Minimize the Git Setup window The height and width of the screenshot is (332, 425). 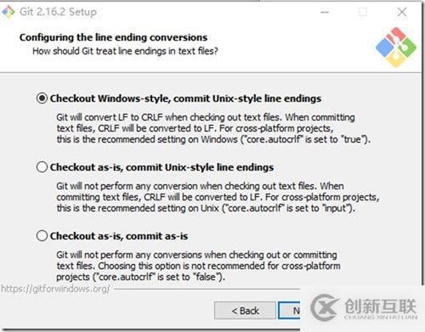click(325, 12)
